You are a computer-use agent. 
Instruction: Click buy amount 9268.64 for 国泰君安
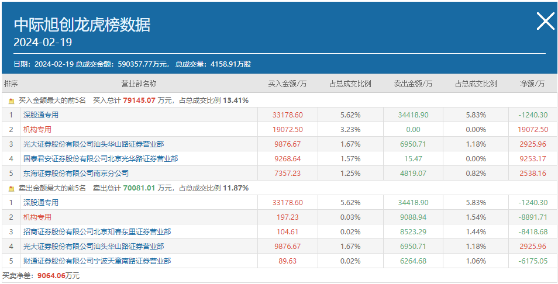click(x=288, y=158)
